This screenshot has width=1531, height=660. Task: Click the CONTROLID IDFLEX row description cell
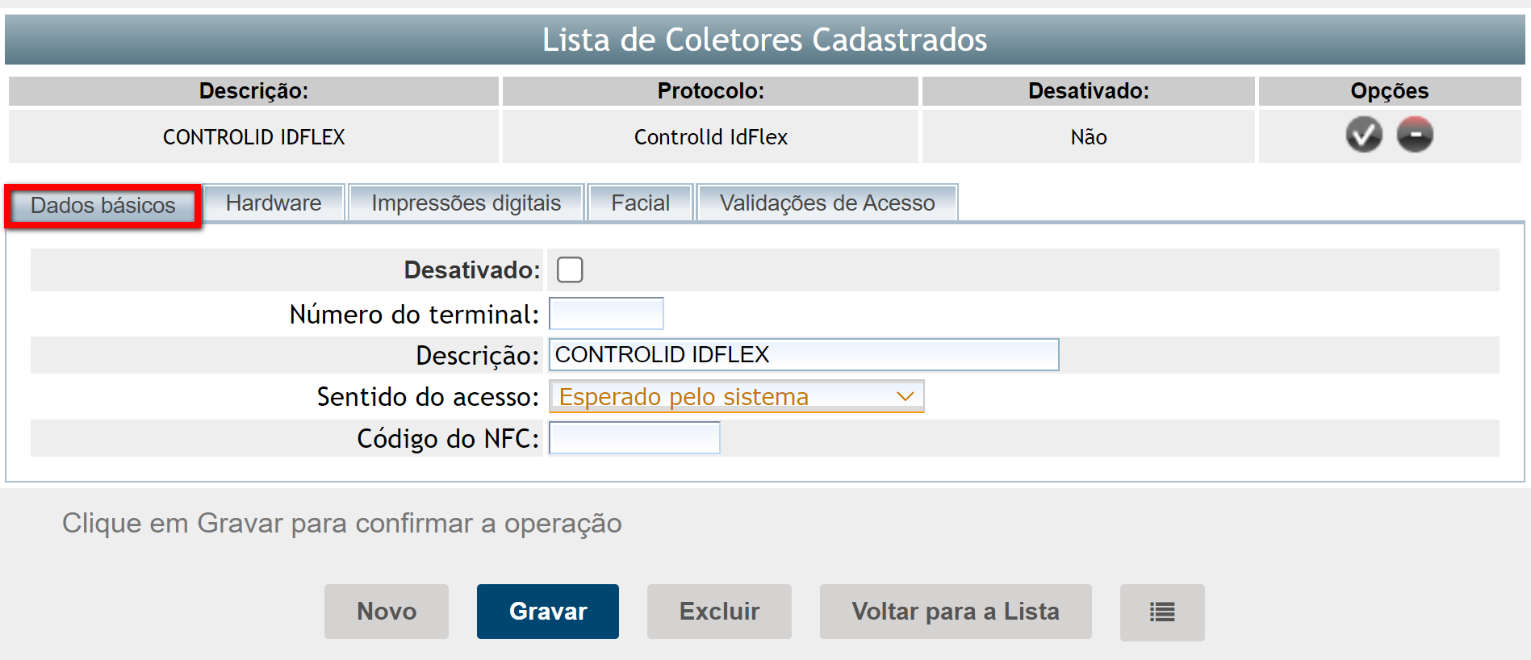tap(253, 137)
